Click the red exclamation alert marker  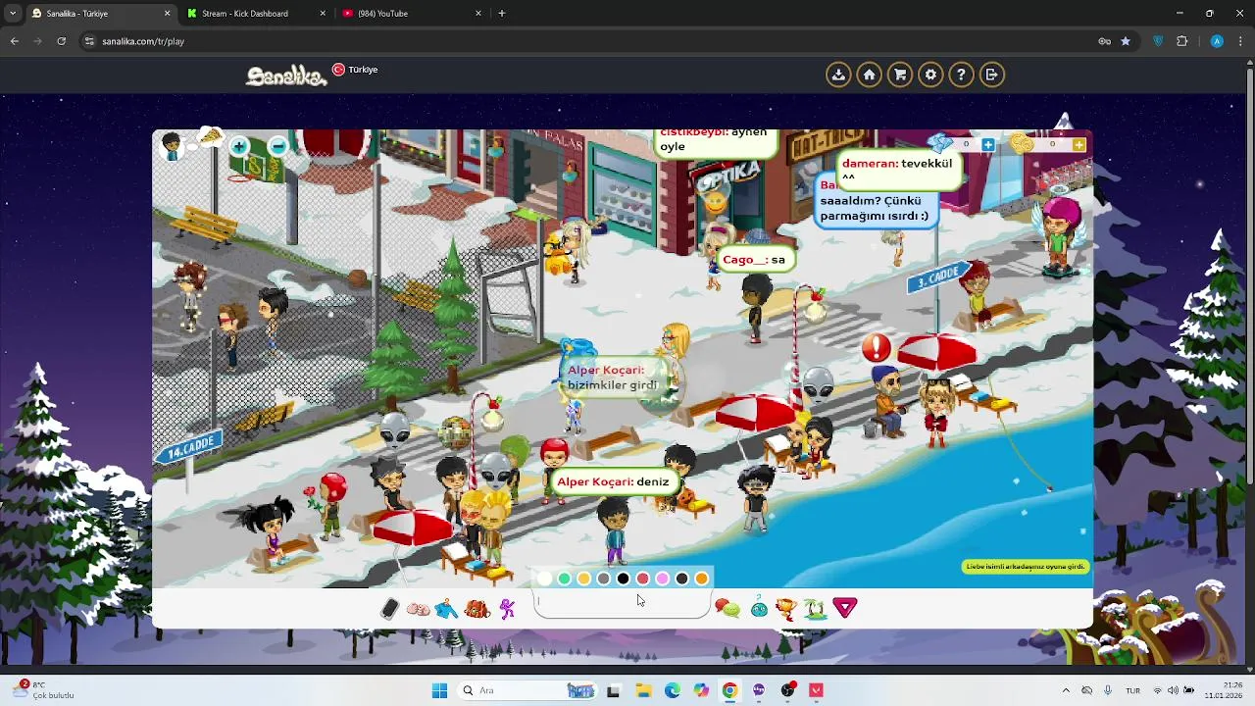click(877, 347)
